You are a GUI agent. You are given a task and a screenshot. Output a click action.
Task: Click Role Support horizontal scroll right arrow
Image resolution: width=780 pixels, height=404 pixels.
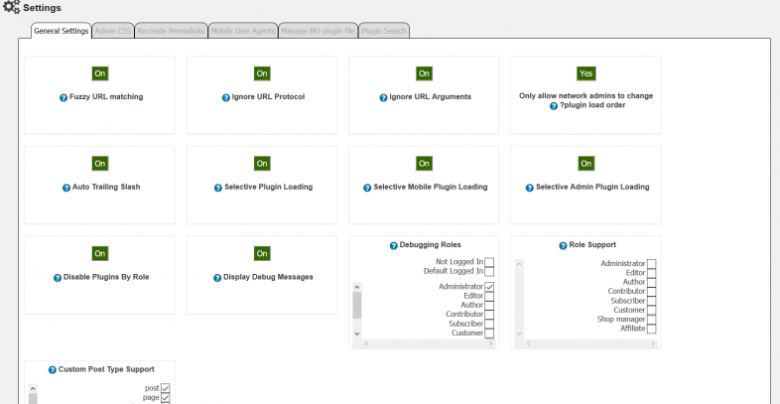coord(653,343)
